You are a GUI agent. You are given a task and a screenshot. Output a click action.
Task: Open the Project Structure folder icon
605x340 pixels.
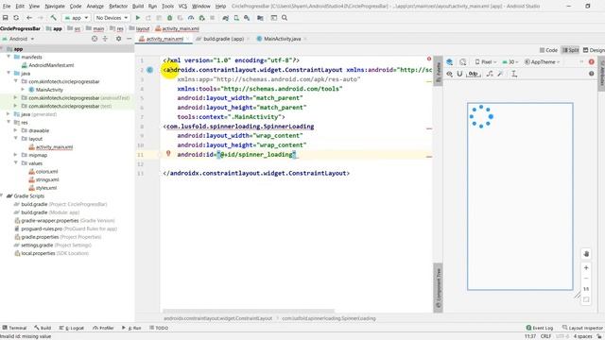point(261,18)
